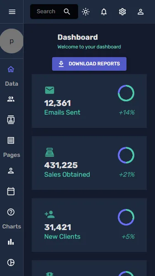Click the Sales Obtained label

click(67, 175)
